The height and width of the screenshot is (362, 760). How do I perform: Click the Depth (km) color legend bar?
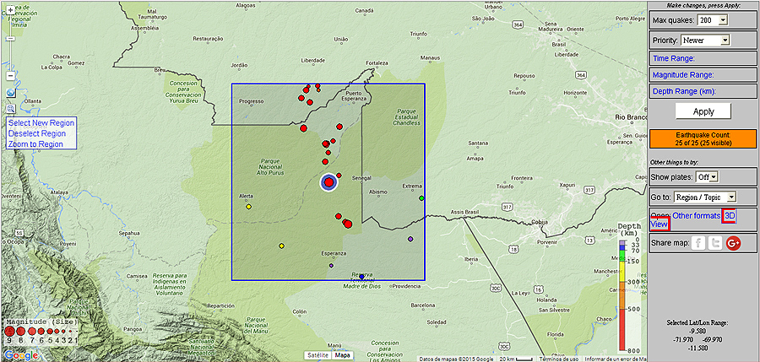623,295
